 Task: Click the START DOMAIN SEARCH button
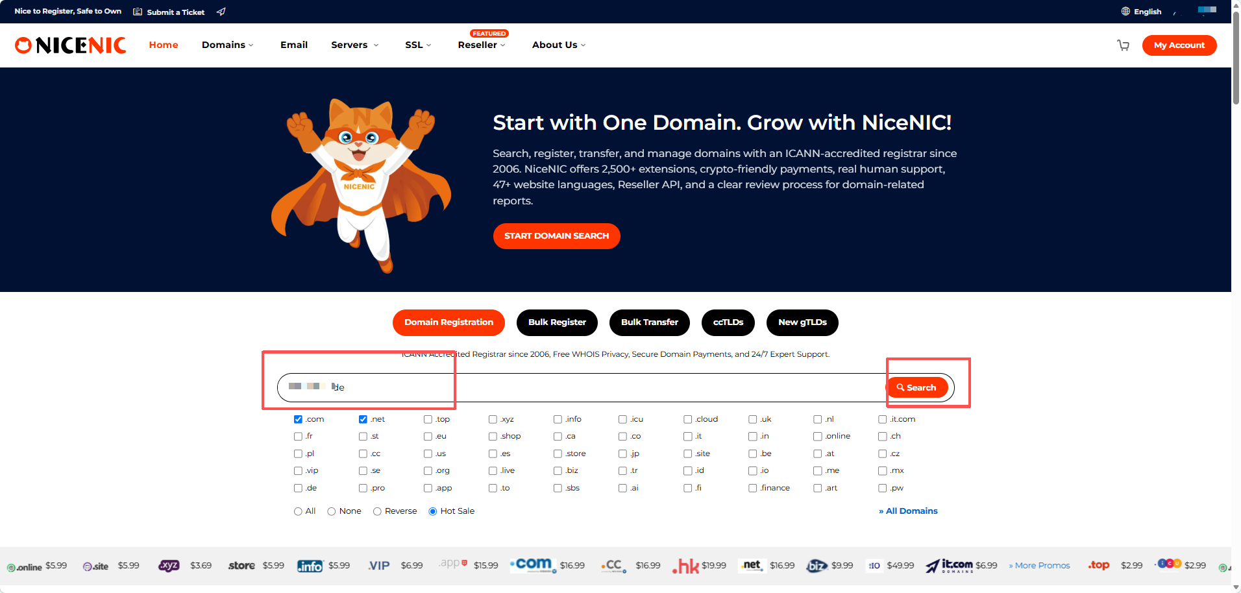pos(557,236)
